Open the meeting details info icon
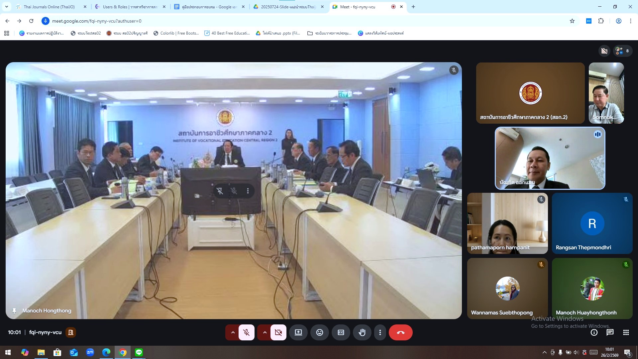Viewport: 638px width, 359px height. click(x=594, y=332)
